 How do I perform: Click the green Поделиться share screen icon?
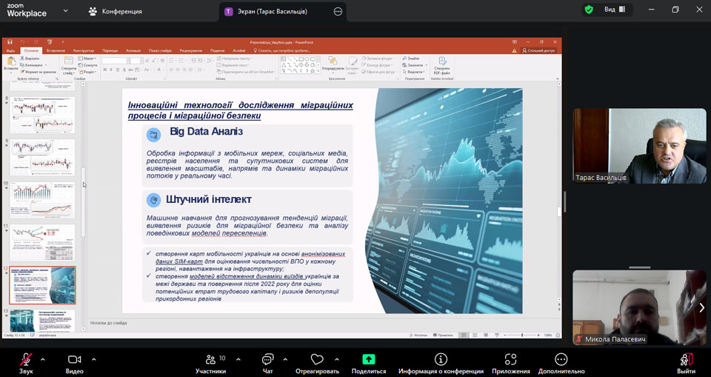(x=368, y=360)
